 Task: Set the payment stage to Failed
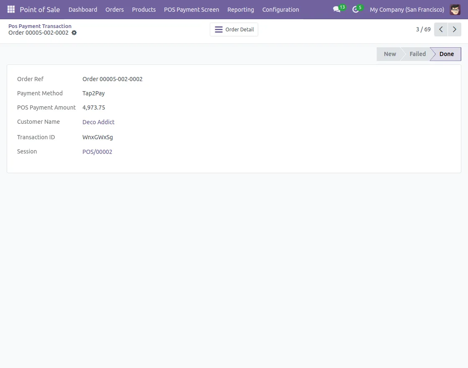click(x=417, y=54)
